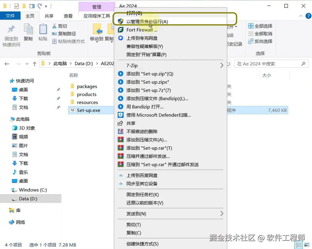312x249 pixels.
Task: Click the icon beside 不留痕迹的删除
Action: (121, 132)
